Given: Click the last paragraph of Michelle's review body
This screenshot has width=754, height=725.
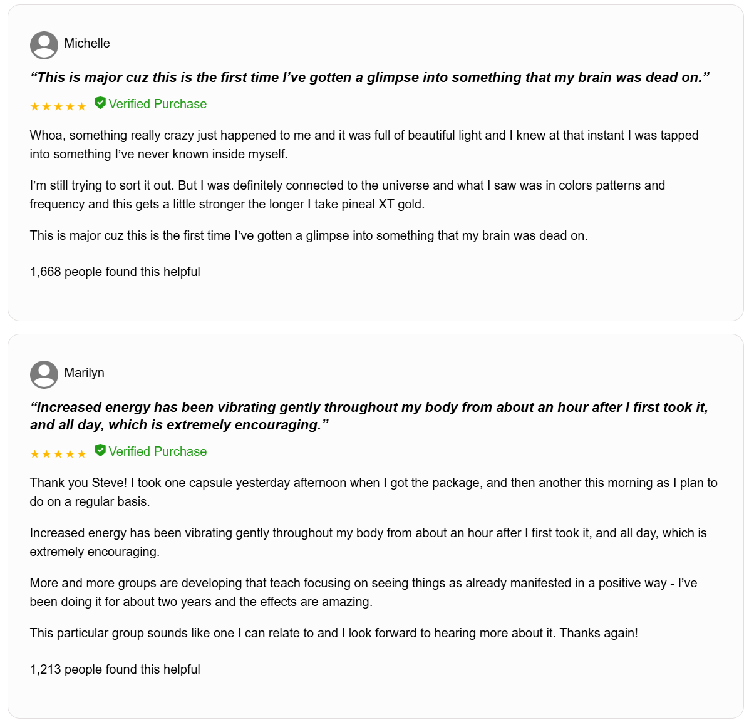Looking at the screenshot, I should click(x=309, y=235).
